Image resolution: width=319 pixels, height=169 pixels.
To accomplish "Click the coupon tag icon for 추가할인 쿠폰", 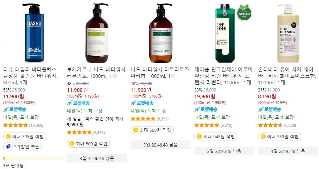I will pyautogui.click(x=8, y=146).
